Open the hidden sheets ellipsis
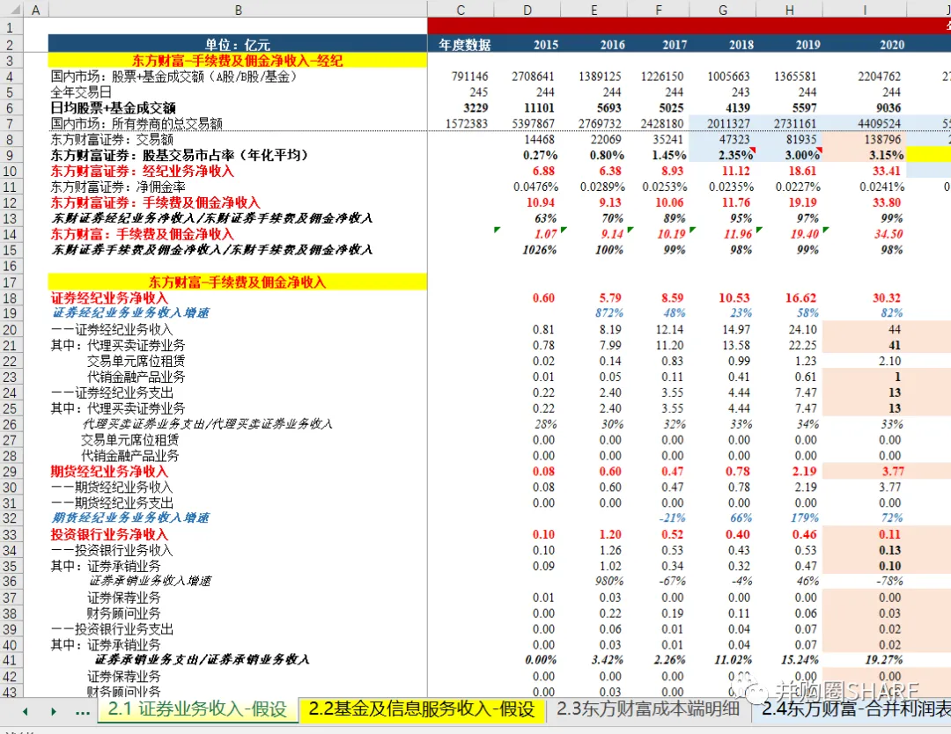 click(x=83, y=711)
